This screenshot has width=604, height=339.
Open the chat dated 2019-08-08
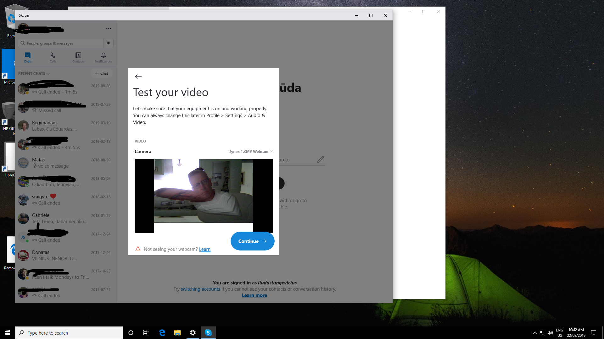(66, 89)
